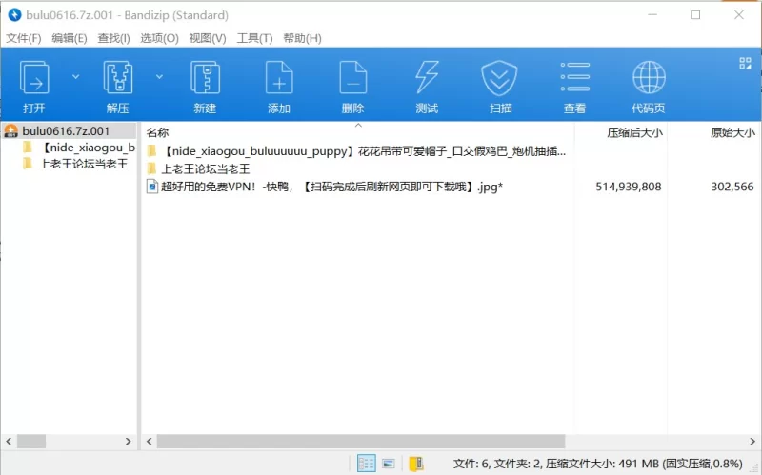Expand the dropdown arrow next to Extract
The image size is (762, 475).
159,77
